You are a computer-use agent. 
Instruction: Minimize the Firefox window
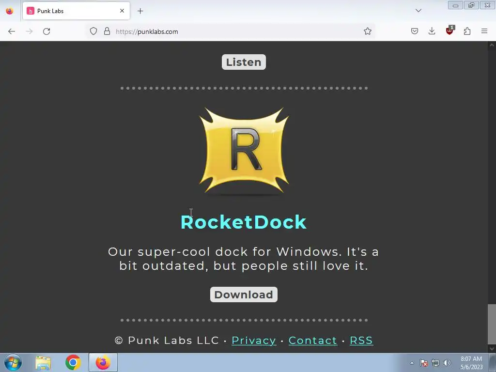click(x=455, y=5)
